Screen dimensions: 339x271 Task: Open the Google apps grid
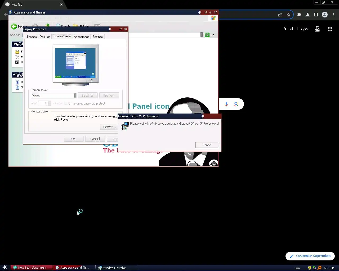(330, 29)
